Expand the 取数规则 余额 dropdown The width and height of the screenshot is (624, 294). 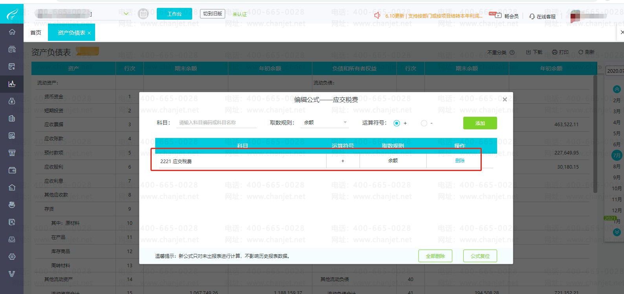(325, 123)
